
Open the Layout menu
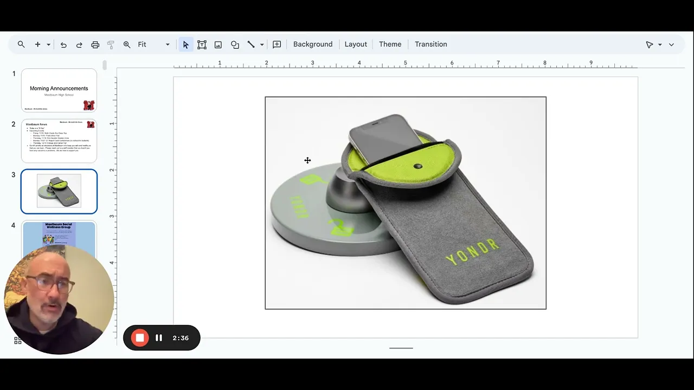coord(356,44)
